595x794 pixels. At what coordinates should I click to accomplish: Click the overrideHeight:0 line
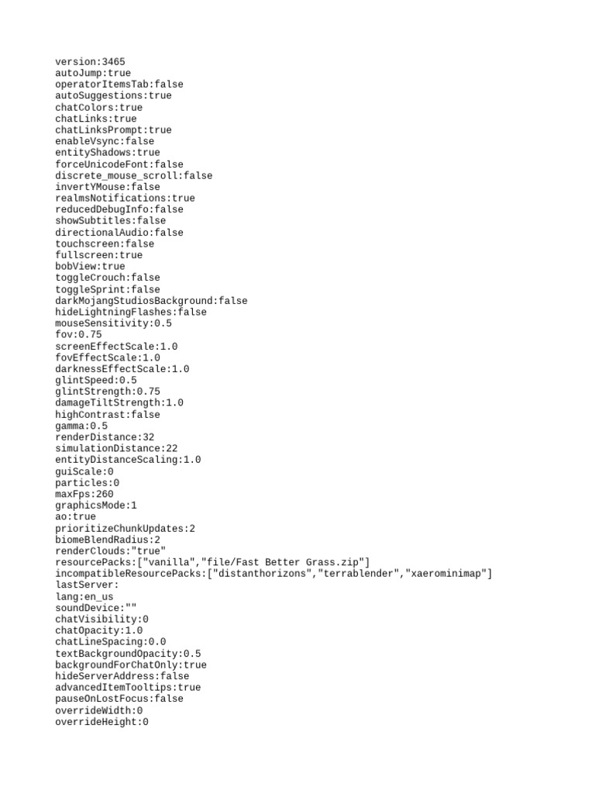point(101,722)
